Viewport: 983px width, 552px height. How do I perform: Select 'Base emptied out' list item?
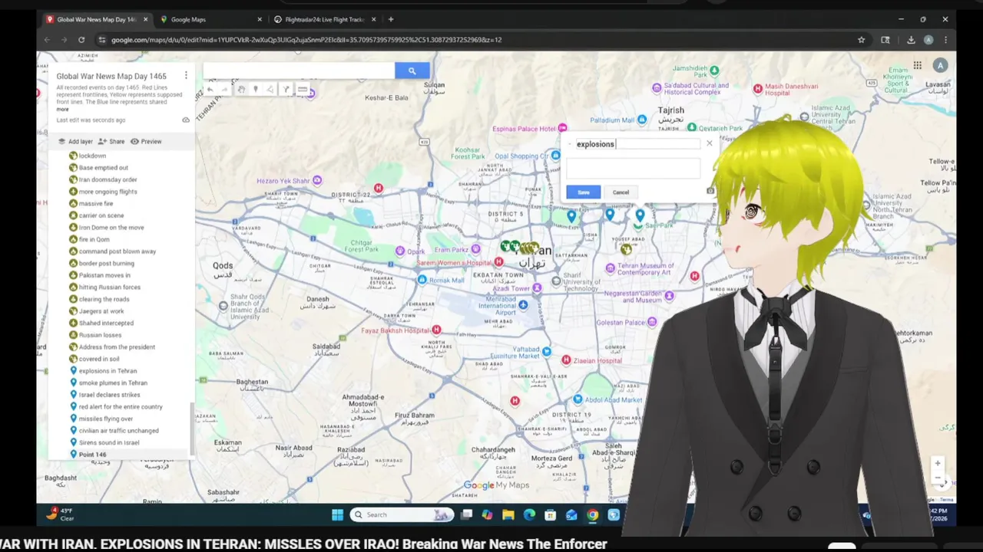(103, 168)
